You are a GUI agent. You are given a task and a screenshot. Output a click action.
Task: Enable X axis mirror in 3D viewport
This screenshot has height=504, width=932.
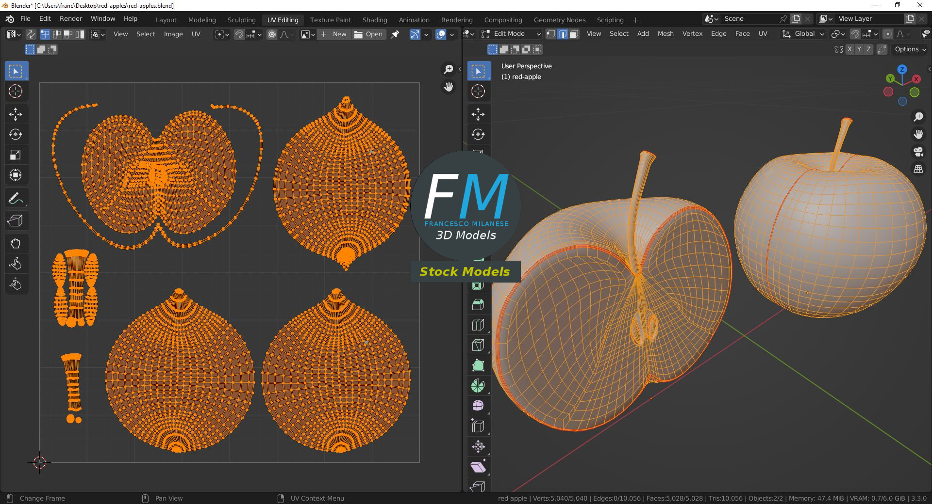coord(849,49)
